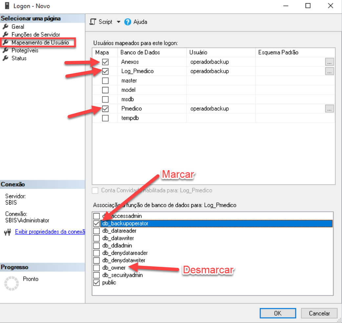The image size is (342, 323).
Task: Uncheck the Anexos database mapping checkbox
Action: click(105, 62)
